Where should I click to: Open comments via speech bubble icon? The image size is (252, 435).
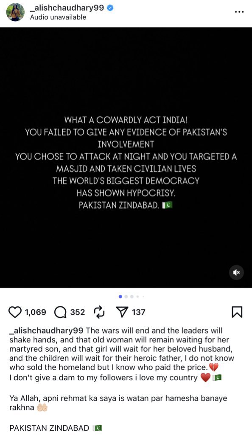(x=60, y=312)
